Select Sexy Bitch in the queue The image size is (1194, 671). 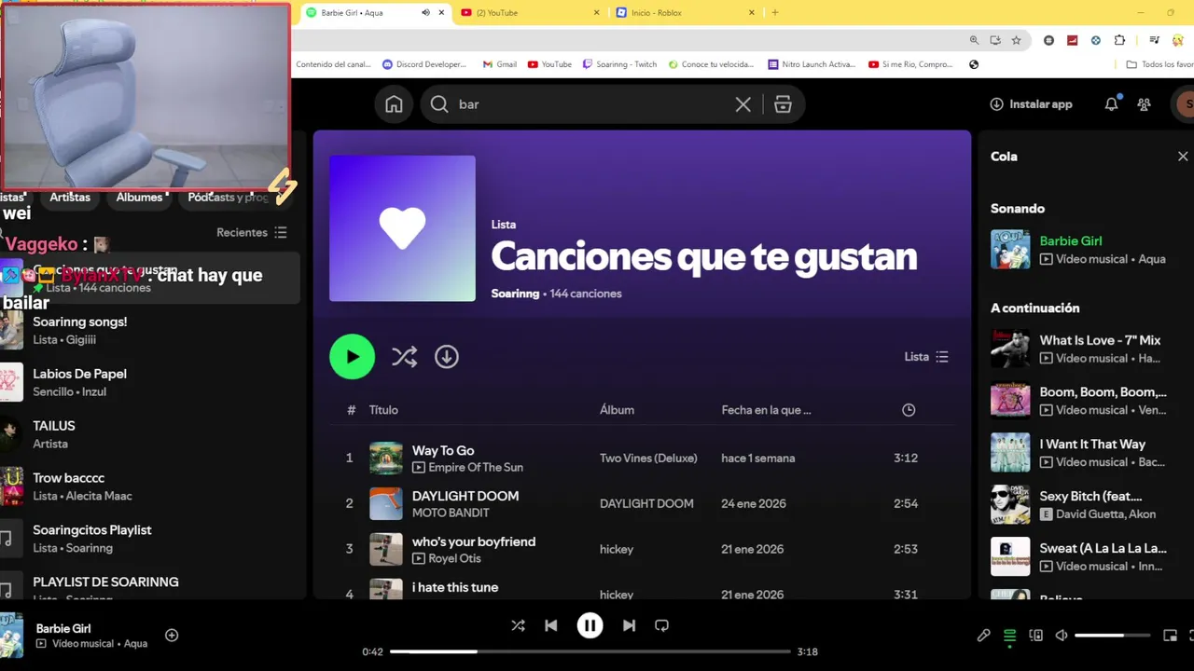(1080, 505)
